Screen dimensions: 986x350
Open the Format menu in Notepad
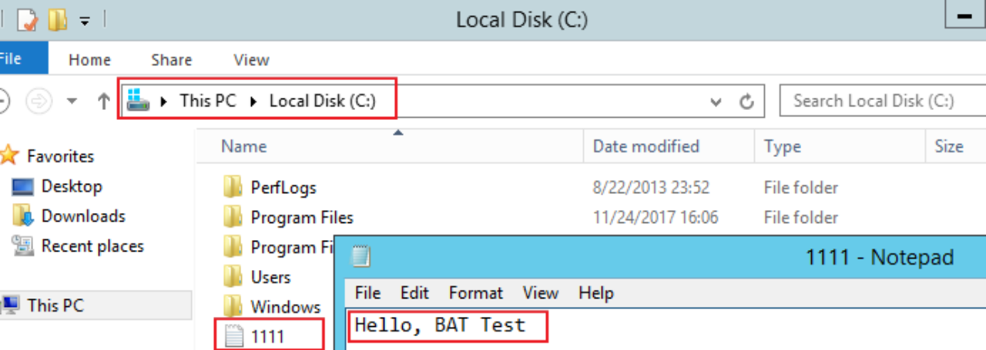[476, 293]
